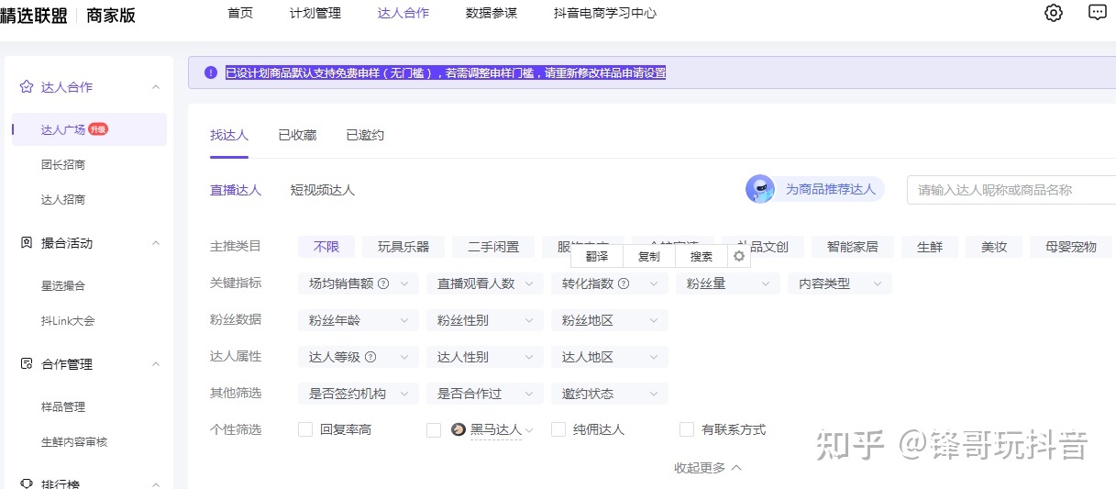1116x489 pixels.
Task: Open the 粉丝年龄 dropdown
Action: tap(358, 320)
